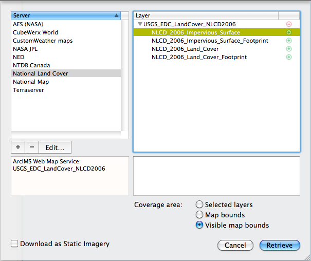Click the Server column sort arrow
This screenshot has height=261, width=311.
point(116,15)
